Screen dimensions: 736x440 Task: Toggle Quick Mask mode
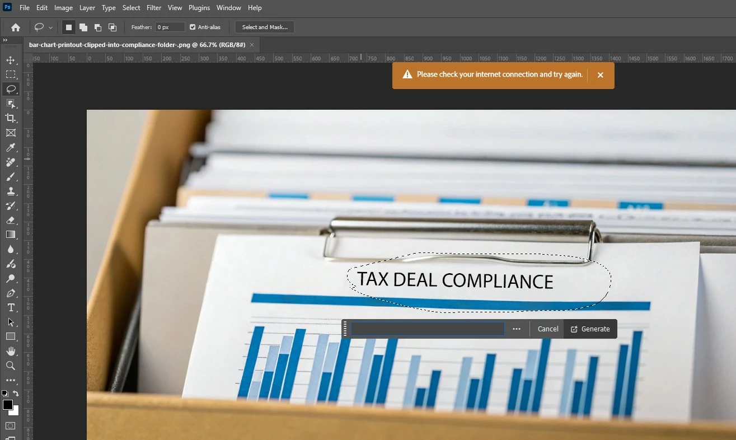(x=11, y=426)
